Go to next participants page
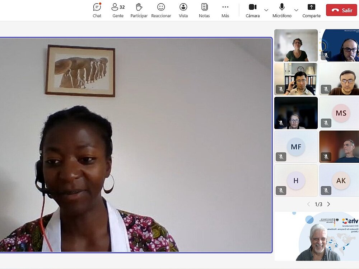Image resolution: width=359 pixels, height=269 pixels. click(x=328, y=204)
